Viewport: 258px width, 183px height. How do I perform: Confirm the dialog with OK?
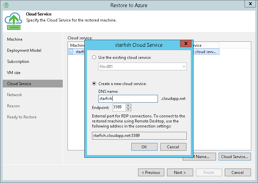coord(144,147)
